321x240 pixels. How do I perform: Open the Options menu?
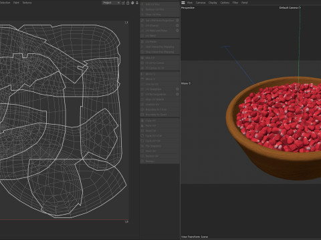(x=225, y=3)
